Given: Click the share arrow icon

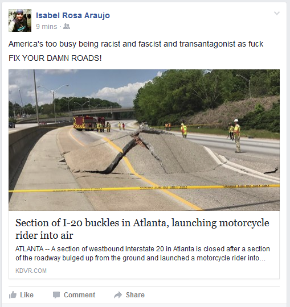Looking at the screenshot, I should tap(118, 295).
